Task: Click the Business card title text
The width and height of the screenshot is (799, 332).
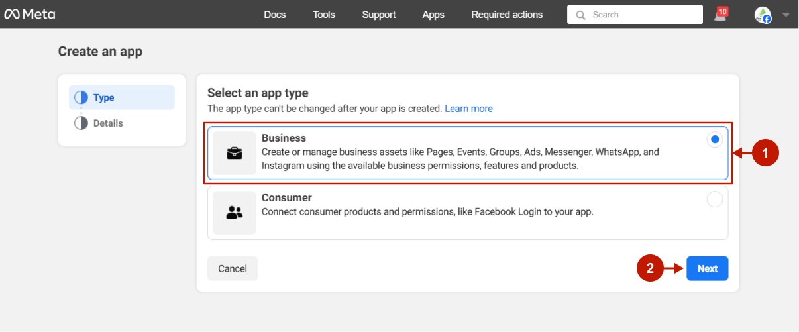Action: click(284, 138)
